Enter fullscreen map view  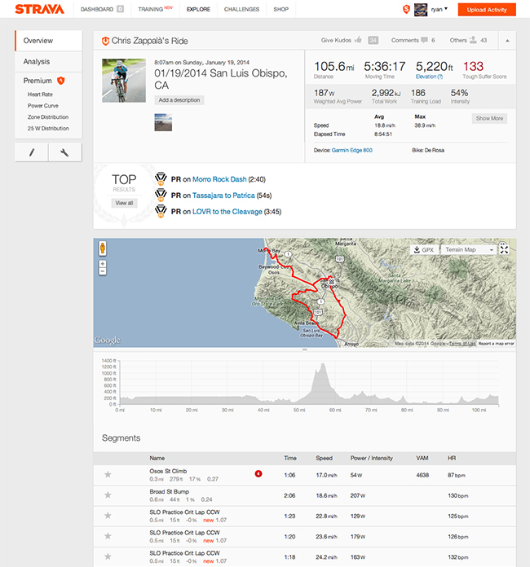coord(505,249)
